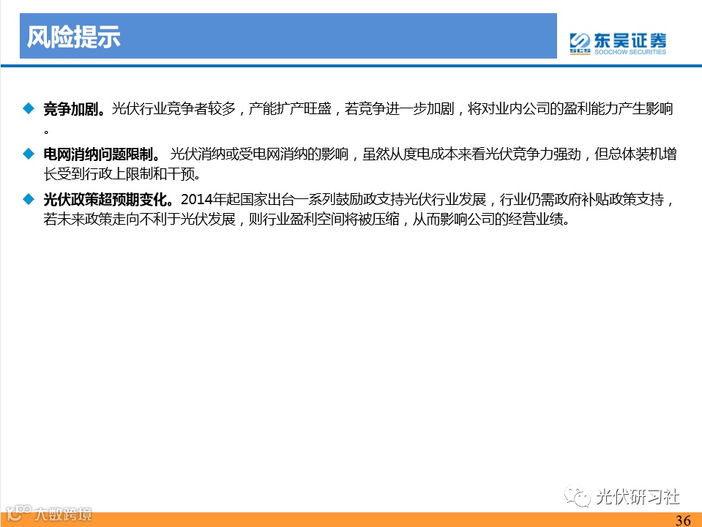The width and height of the screenshot is (702, 527).
Task: Click the text 光伏行业竞争者较多
Action: [173, 109]
